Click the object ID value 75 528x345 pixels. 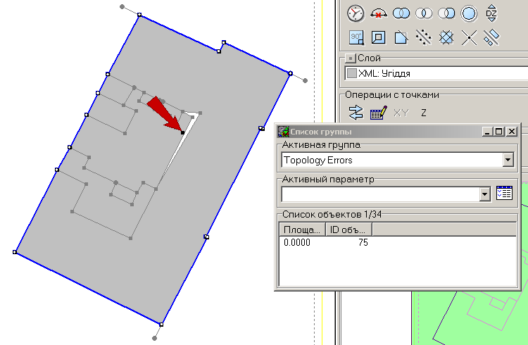click(363, 243)
